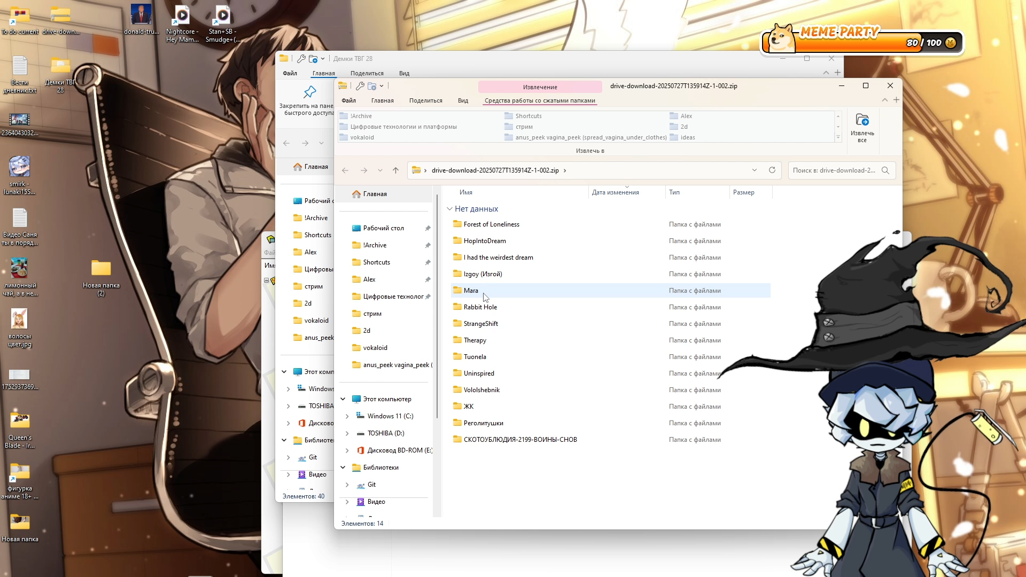Click the Back navigation arrow in the zip window
1026x577 pixels.
click(345, 170)
